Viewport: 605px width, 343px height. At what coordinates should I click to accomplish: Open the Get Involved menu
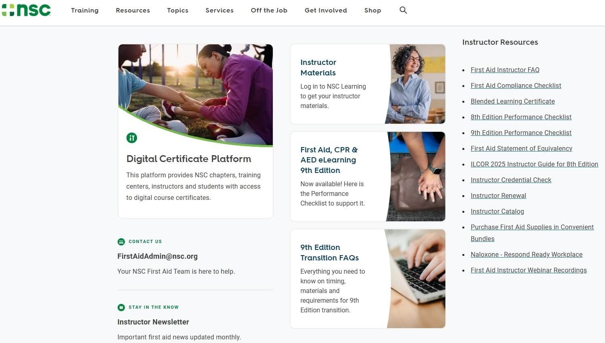326,10
